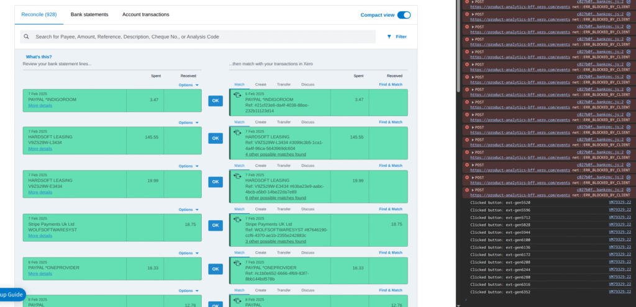Toggle the Compact view switch
Viewport: 636px width, 307px height.
coord(404,15)
